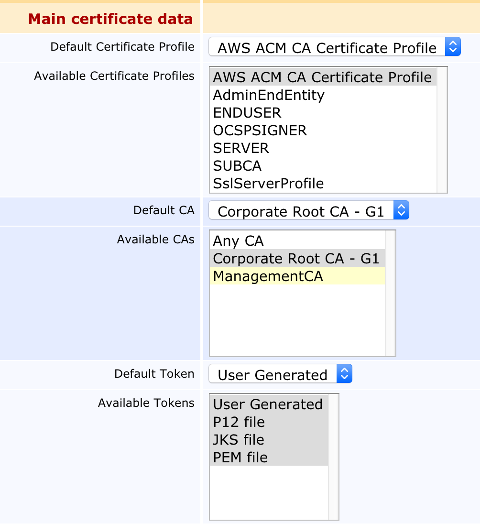Select P12 file token option
The height and width of the screenshot is (524, 480).
[x=239, y=422]
